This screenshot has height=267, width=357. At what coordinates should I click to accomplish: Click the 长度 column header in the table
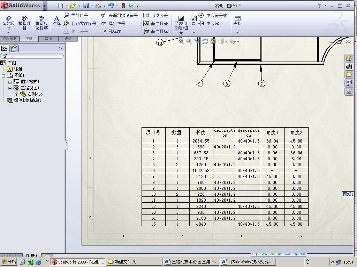click(201, 132)
